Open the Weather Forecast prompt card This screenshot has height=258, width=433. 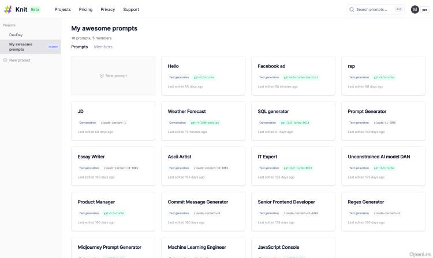pos(203,120)
